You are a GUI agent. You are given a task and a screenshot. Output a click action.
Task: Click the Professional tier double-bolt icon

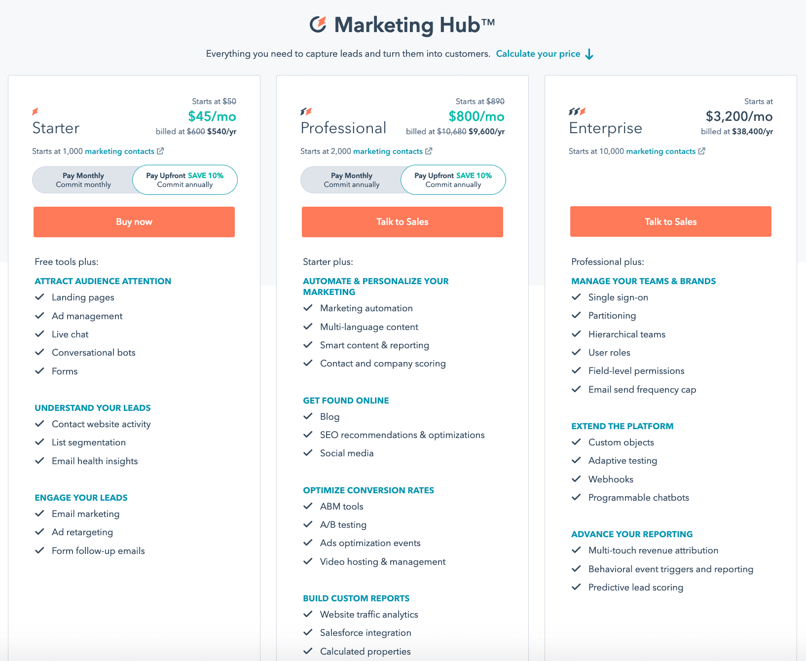pyautogui.click(x=306, y=111)
